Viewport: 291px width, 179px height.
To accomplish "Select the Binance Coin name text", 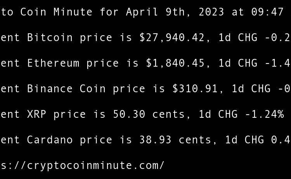I will click(x=66, y=89).
